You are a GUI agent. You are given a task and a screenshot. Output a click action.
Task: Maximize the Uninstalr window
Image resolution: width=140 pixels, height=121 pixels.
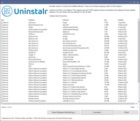point(134,2)
